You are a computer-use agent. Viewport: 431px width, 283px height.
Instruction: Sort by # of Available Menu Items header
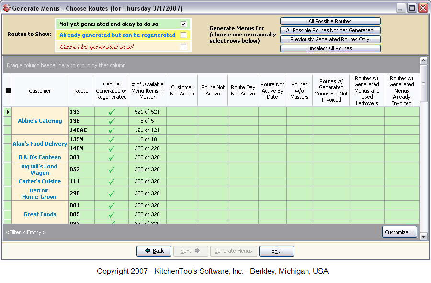tap(147, 91)
